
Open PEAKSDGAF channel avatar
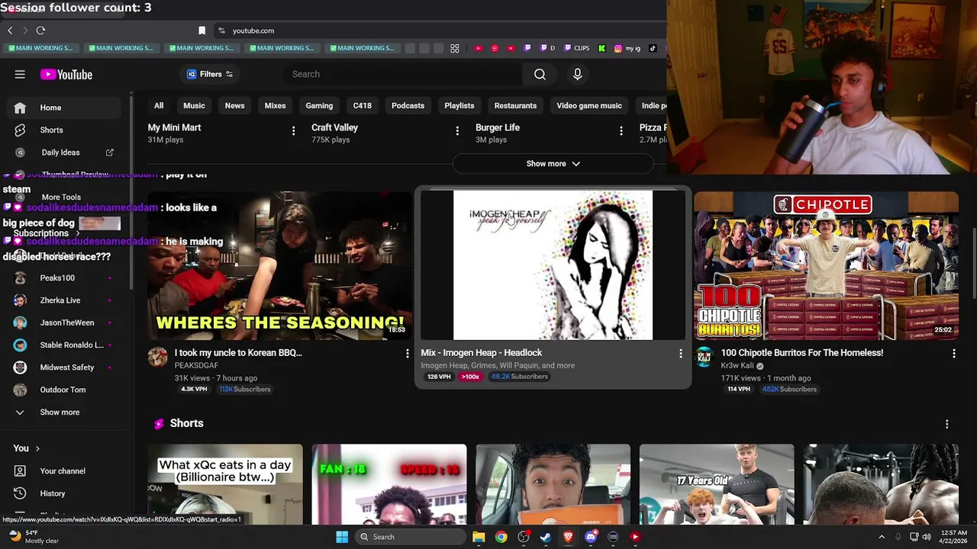pos(158,357)
